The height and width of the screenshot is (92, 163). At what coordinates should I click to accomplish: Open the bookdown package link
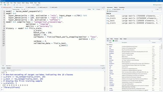(112, 64)
